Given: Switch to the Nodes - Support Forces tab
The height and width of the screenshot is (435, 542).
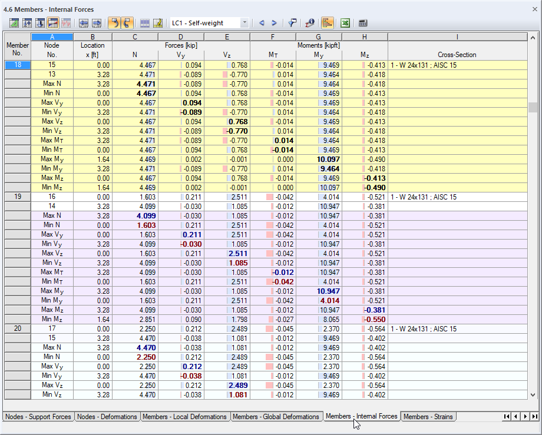Looking at the screenshot, I should [x=37, y=417].
